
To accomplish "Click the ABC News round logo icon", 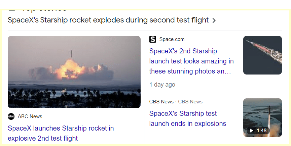I will 11,116.
